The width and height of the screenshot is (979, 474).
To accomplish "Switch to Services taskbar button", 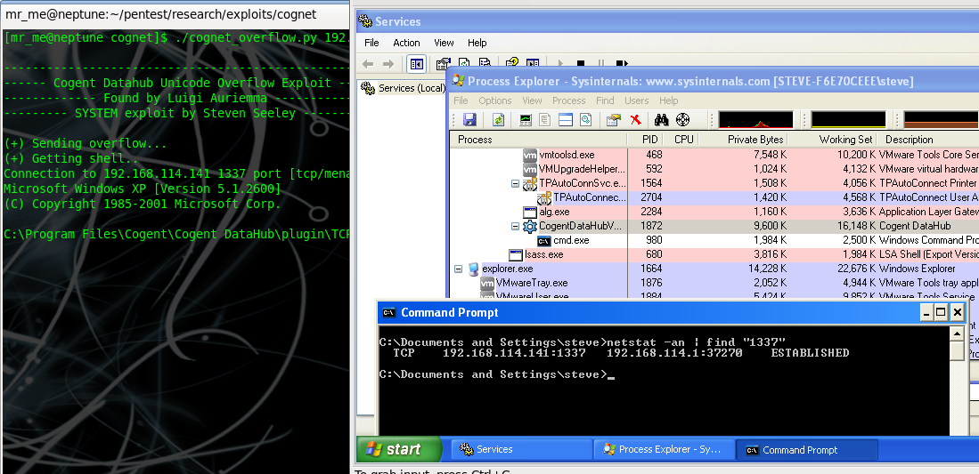I will [522, 450].
